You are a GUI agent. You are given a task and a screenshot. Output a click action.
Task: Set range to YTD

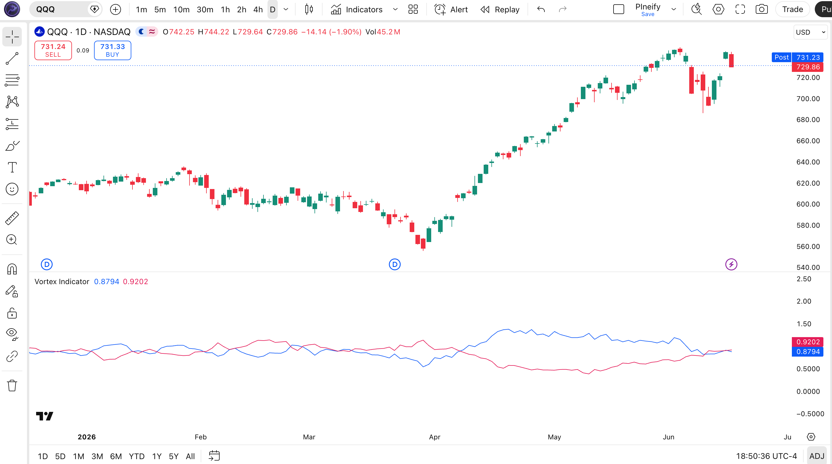pyautogui.click(x=137, y=456)
